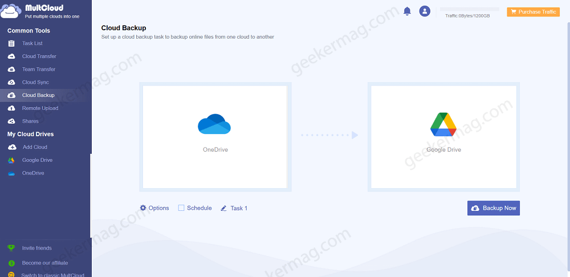Viewport: 570px width, 277px height.
Task: Click the Google Drive icon in sidebar
Action: pyautogui.click(x=11, y=160)
